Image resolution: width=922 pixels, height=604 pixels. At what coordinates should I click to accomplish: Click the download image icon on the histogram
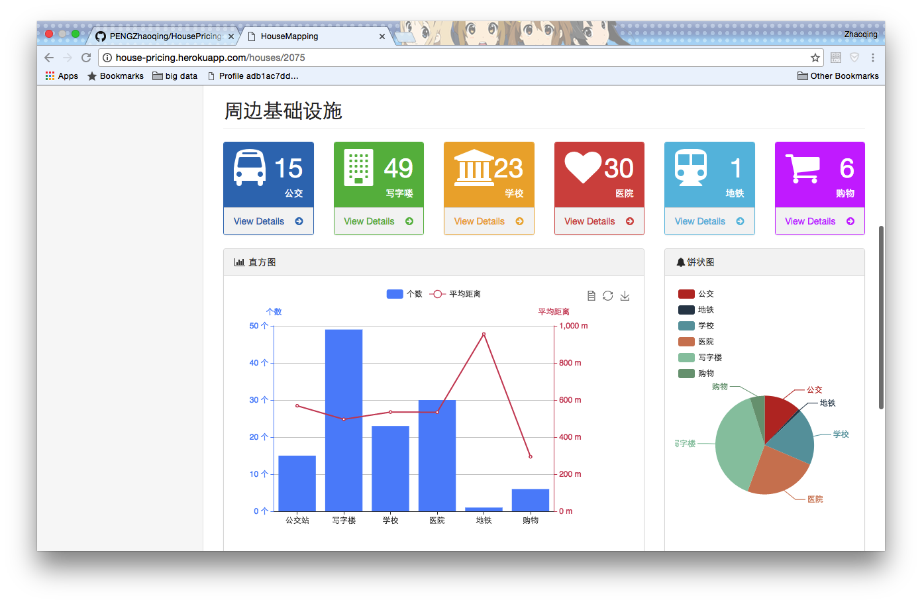pos(625,295)
